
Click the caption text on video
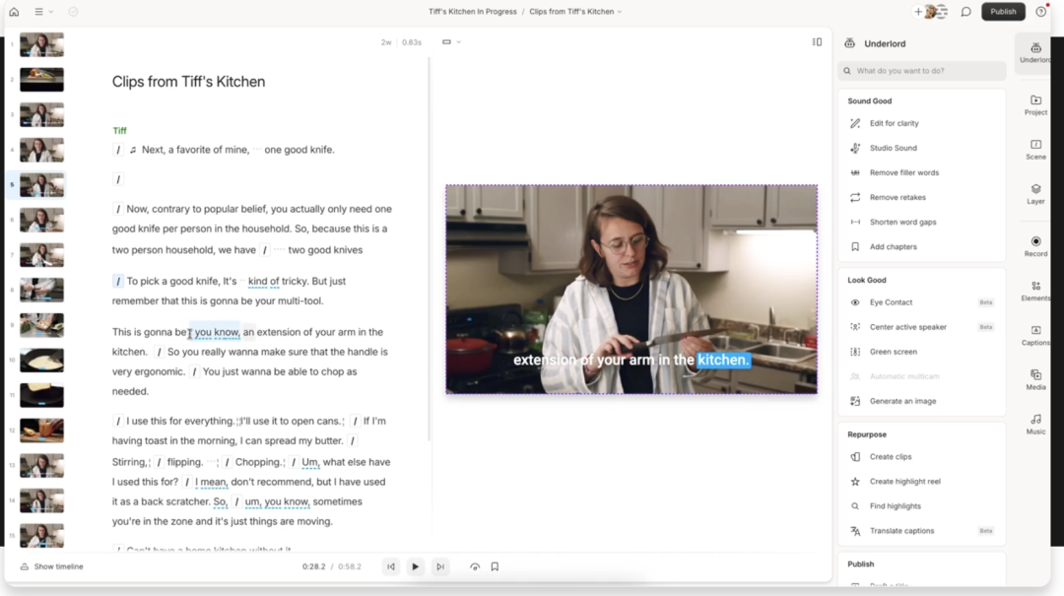click(x=632, y=360)
